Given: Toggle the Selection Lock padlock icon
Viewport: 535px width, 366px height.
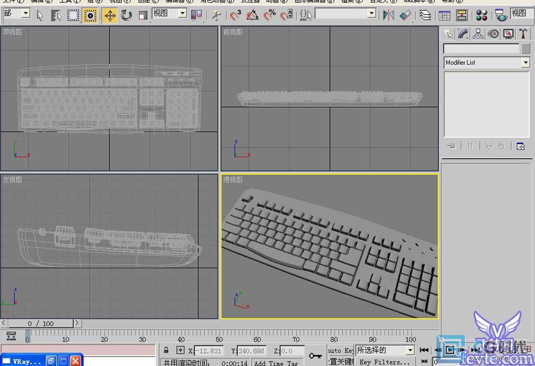Looking at the screenshot, I should (166, 350).
